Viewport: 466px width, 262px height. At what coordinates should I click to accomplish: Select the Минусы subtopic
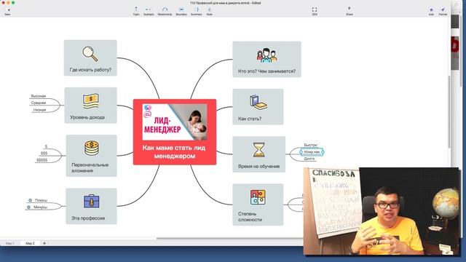(40, 207)
